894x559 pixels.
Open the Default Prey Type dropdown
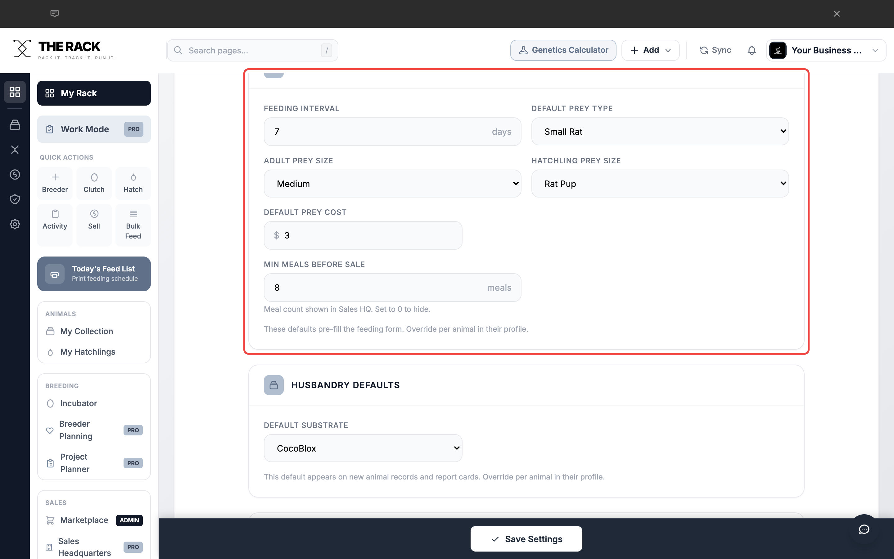(660, 132)
